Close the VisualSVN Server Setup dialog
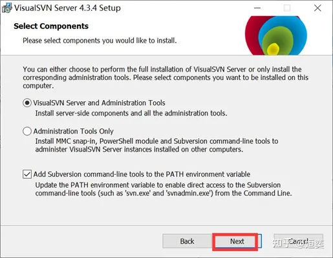The image size is (333, 258). pyautogui.click(x=317, y=8)
